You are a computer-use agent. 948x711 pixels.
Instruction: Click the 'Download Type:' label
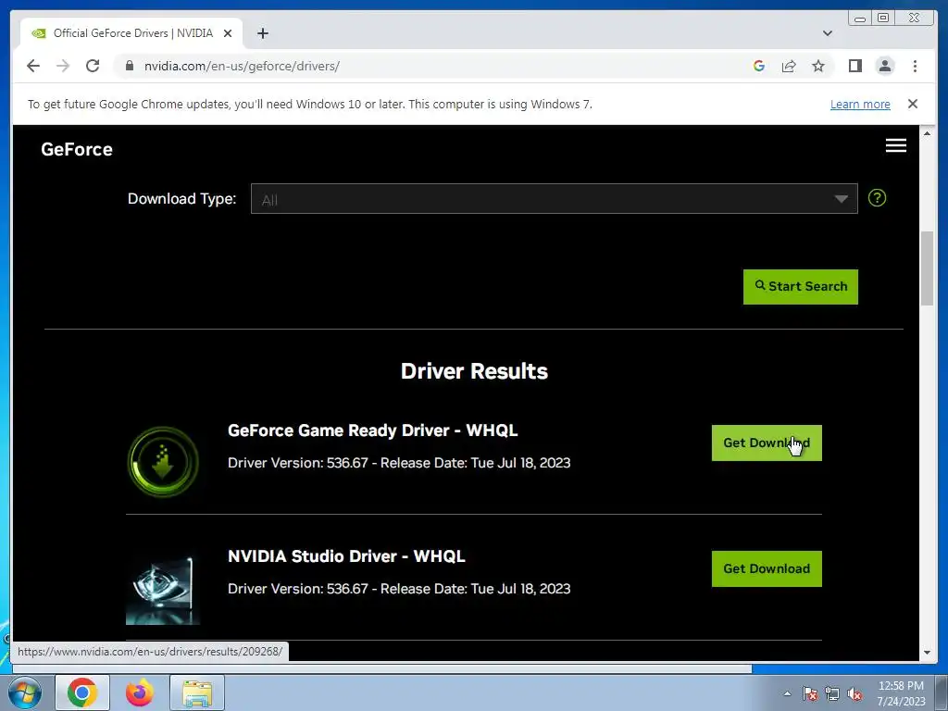(x=182, y=198)
